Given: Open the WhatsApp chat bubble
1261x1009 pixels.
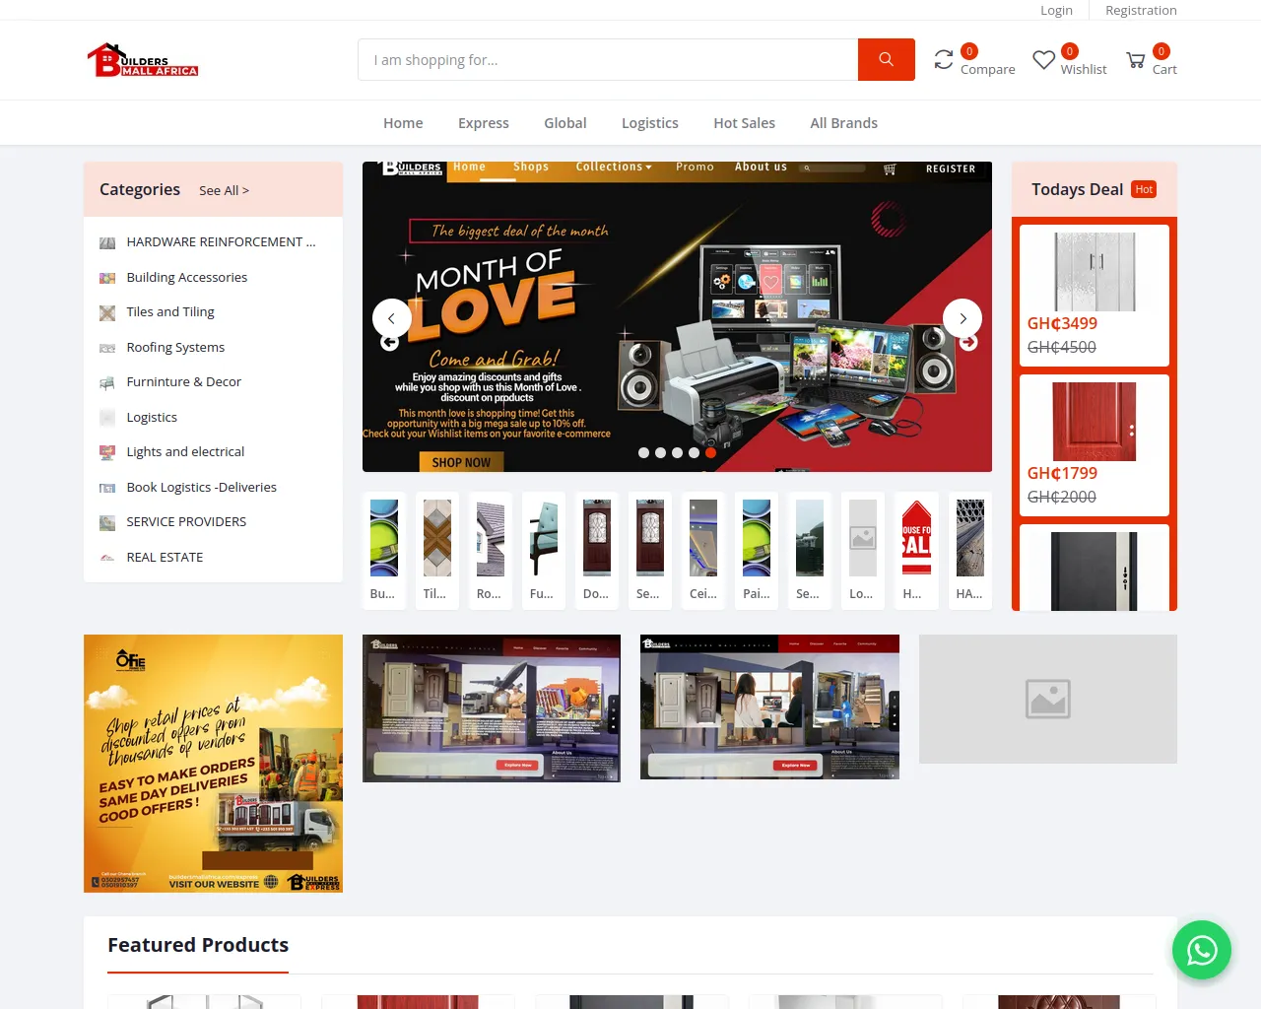Looking at the screenshot, I should [x=1202, y=950].
